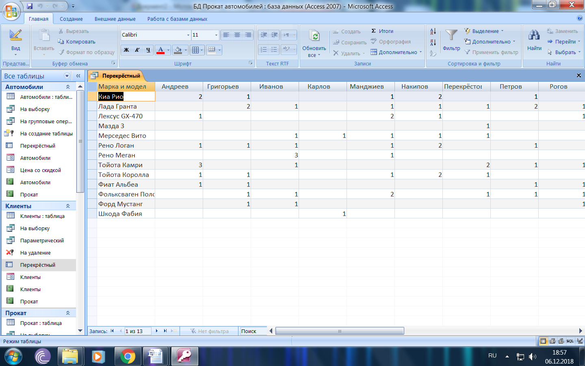Open Все таблицы navigation dropdown
This screenshot has width=585, height=366.
pos(67,76)
